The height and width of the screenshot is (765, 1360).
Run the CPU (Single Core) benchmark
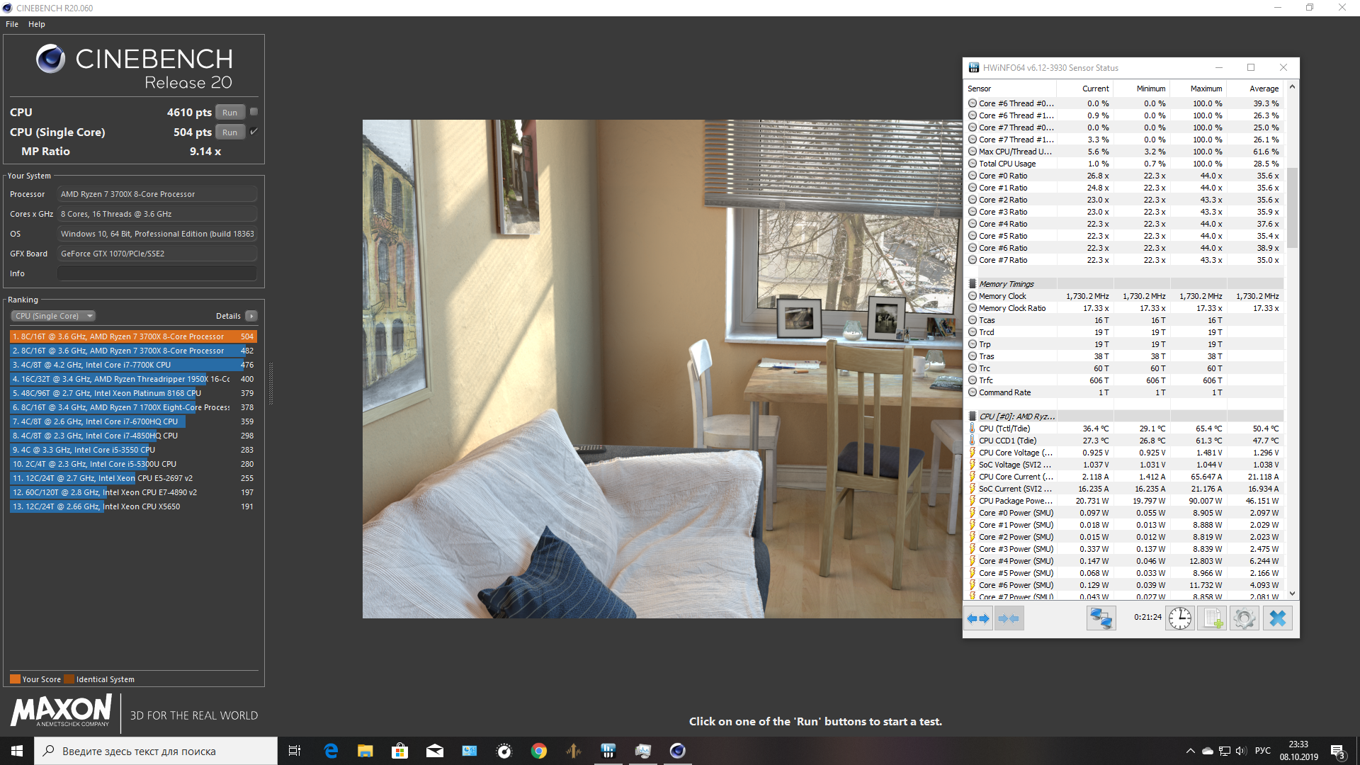229,132
